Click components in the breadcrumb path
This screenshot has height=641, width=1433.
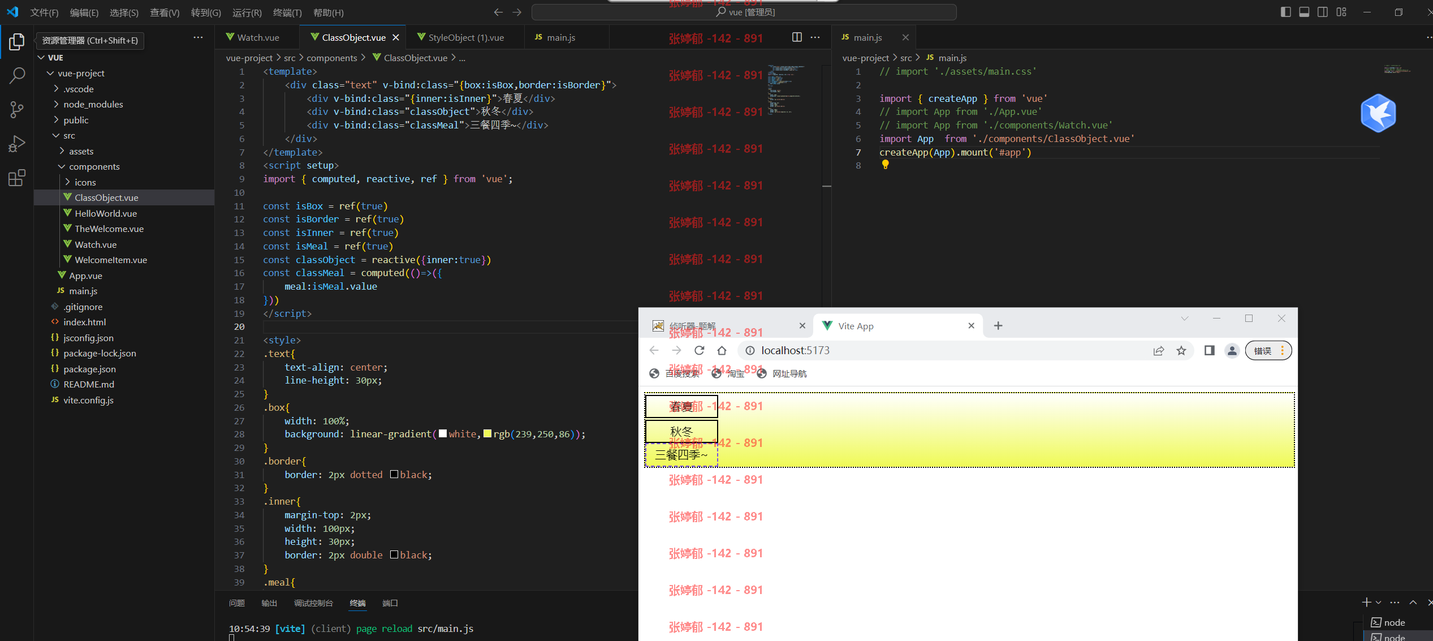tap(331, 58)
